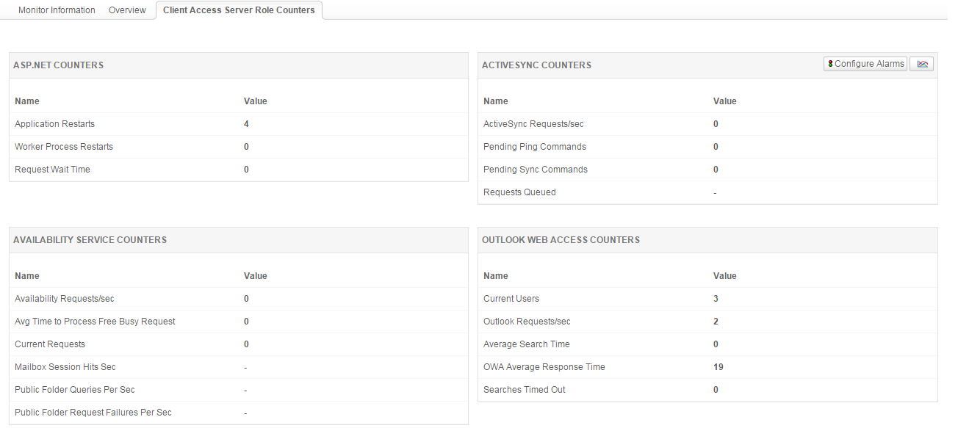Select the OWA Average Response Time row
The height and width of the screenshot is (428, 958).
click(544, 367)
